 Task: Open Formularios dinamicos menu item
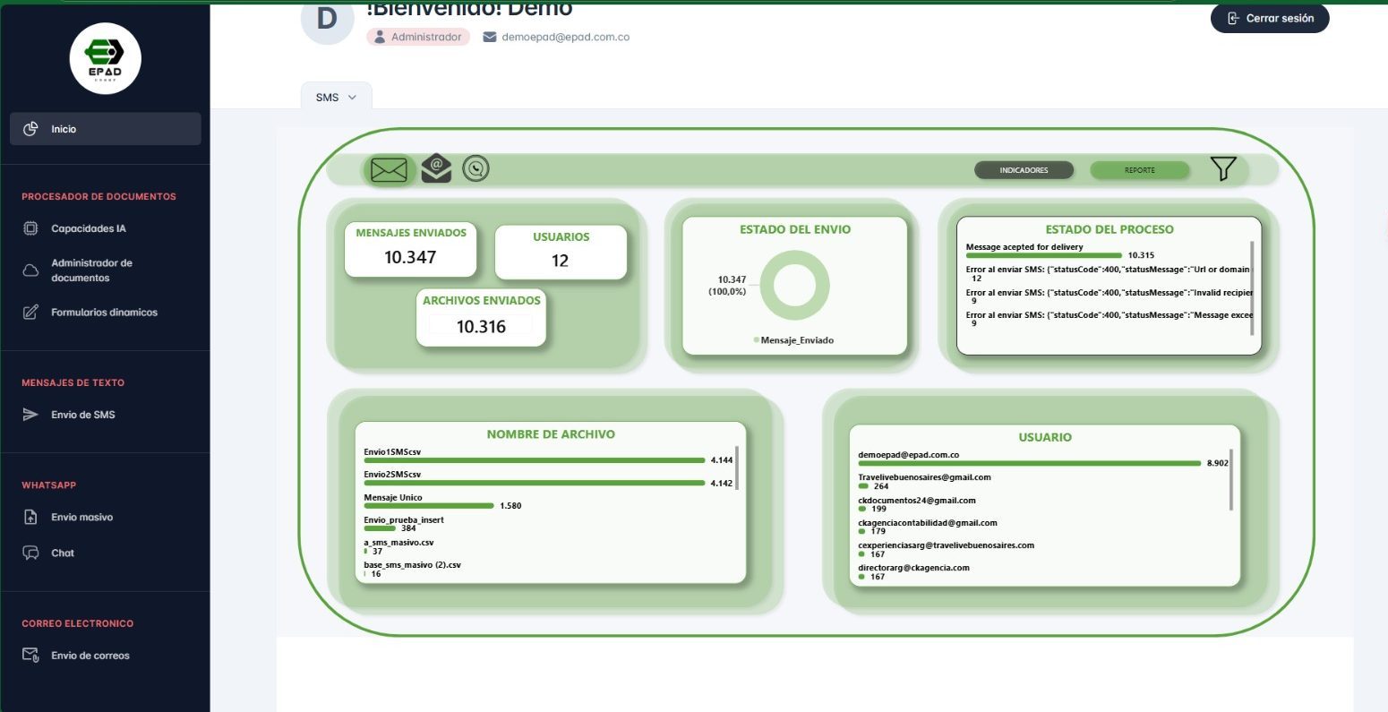pyautogui.click(x=104, y=313)
